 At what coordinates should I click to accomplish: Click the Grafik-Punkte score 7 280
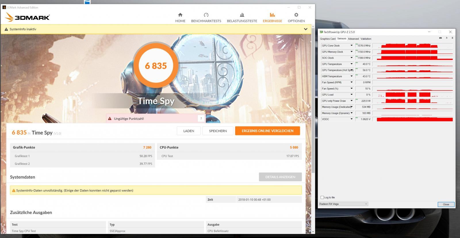click(x=147, y=147)
